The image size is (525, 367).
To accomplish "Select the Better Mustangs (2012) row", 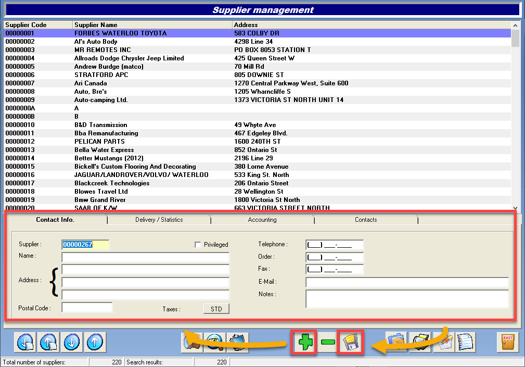I will [257, 158].
